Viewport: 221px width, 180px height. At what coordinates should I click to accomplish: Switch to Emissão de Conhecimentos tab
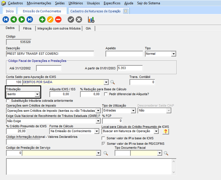pyautogui.click(x=42, y=11)
